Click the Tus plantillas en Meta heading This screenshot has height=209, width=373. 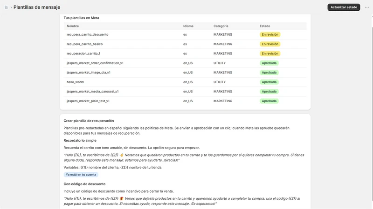point(81,18)
